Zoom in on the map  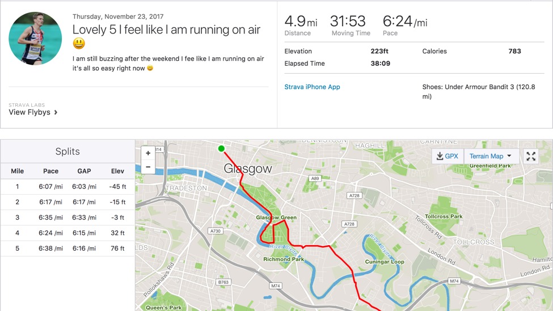[x=148, y=153]
